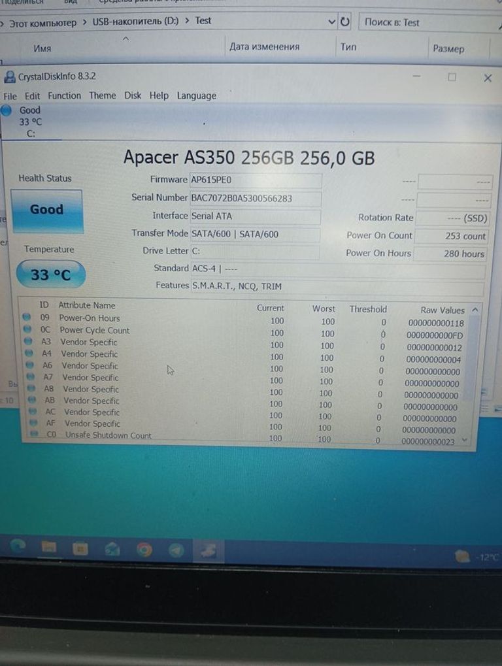This screenshot has width=502, height=666.
Task: Click the Power On Hours 280 hours value
Action: pyautogui.click(x=449, y=254)
